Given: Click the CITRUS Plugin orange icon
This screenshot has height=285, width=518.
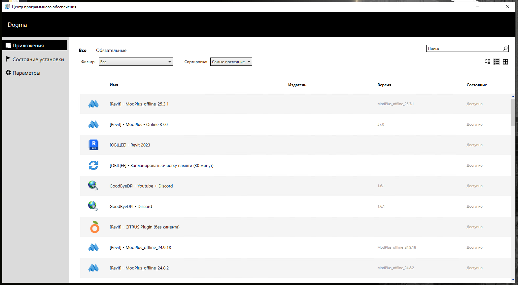Looking at the screenshot, I should point(94,227).
